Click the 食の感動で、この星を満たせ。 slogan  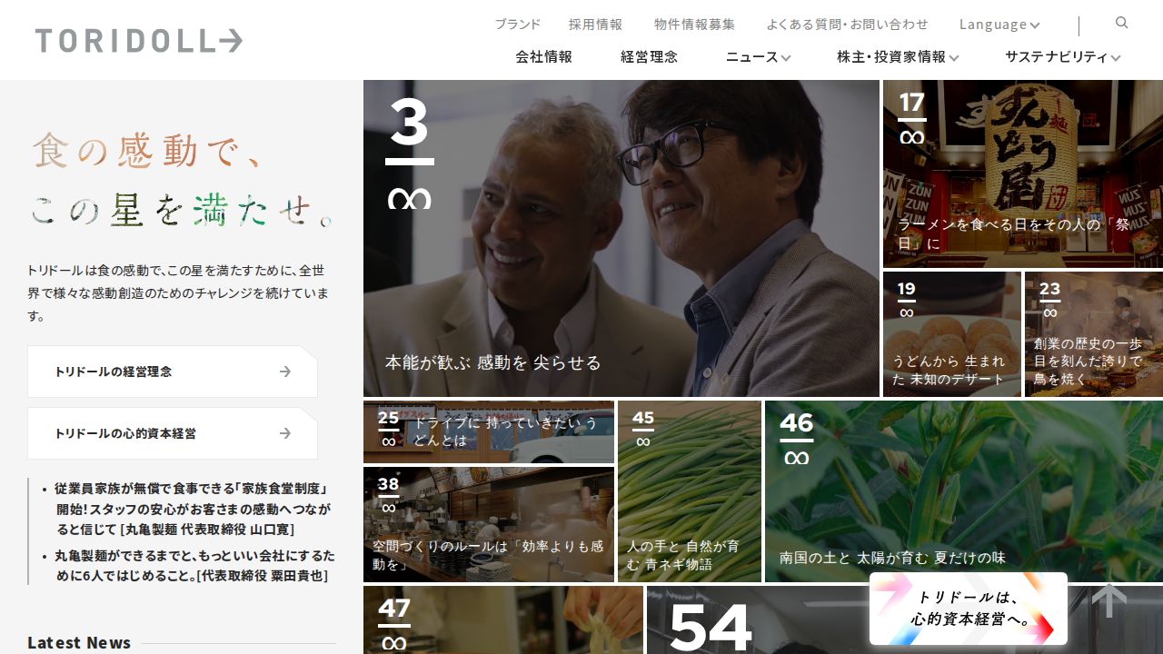[182, 180]
